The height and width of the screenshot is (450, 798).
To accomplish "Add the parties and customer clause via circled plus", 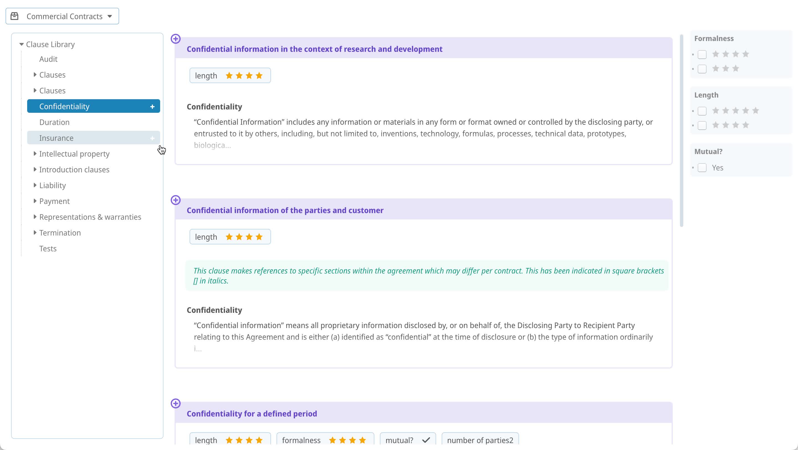I will [x=176, y=200].
